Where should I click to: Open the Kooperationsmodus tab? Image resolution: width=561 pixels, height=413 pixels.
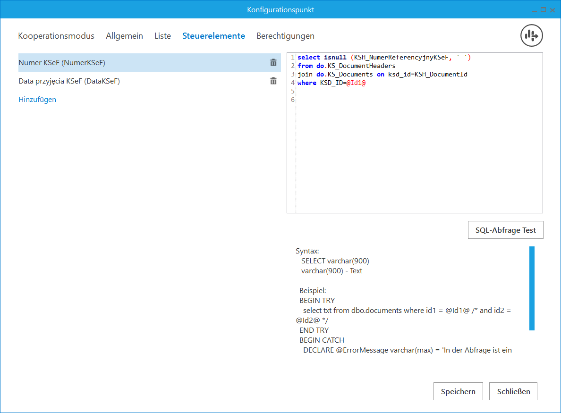pos(56,36)
